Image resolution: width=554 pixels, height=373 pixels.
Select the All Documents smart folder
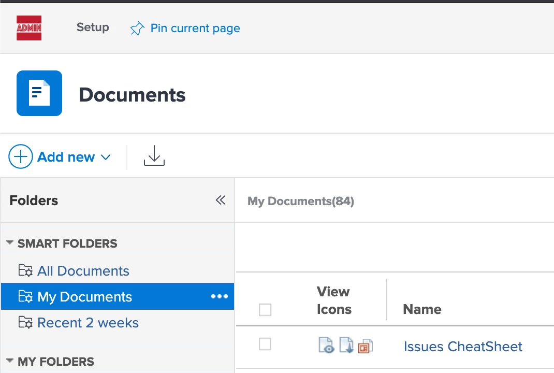pyautogui.click(x=83, y=271)
